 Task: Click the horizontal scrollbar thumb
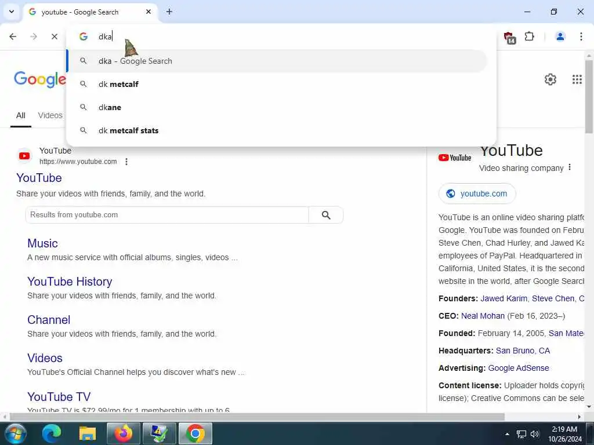point(258,417)
